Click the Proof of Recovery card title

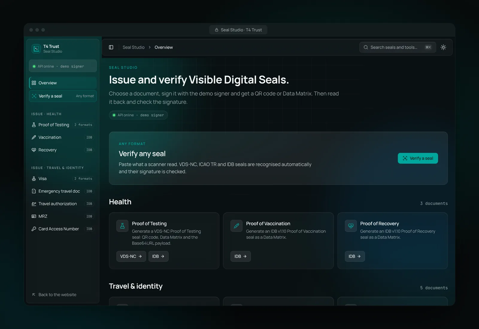click(x=380, y=224)
